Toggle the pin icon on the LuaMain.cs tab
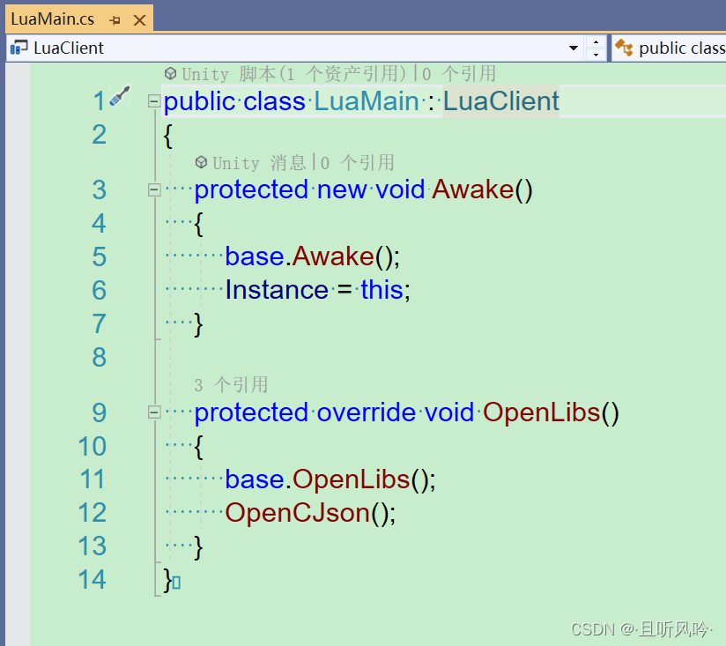This screenshot has height=646, width=726. click(115, 19)
